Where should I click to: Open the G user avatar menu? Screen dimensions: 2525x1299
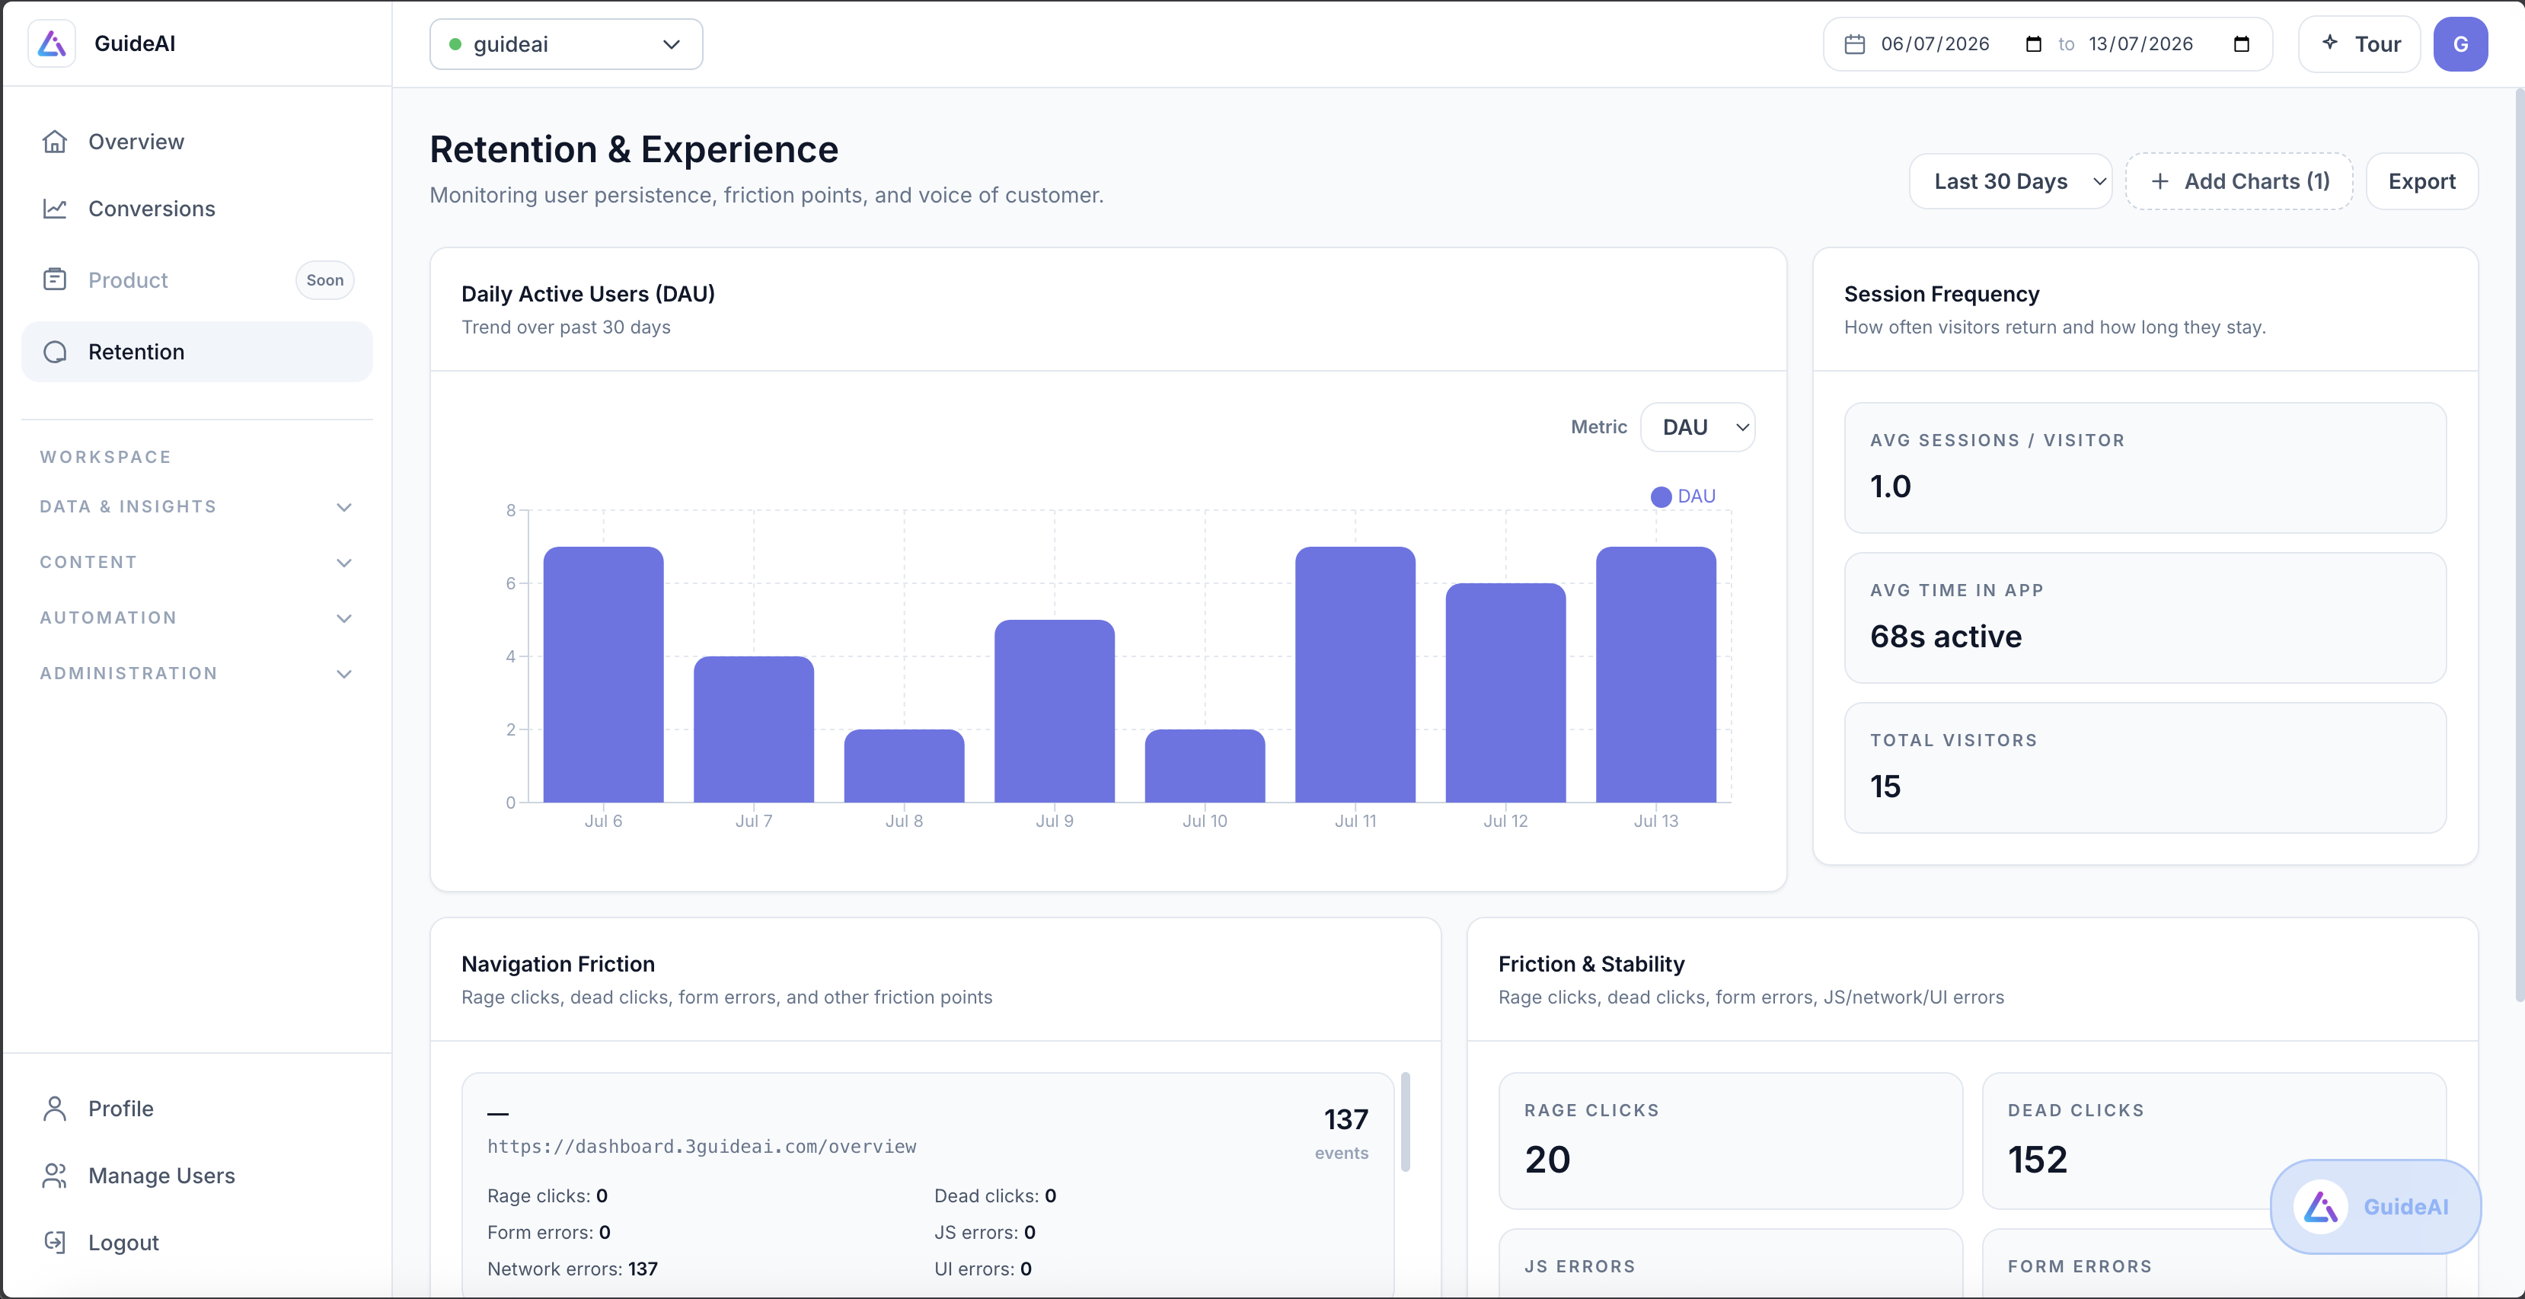click(2460, 44)
